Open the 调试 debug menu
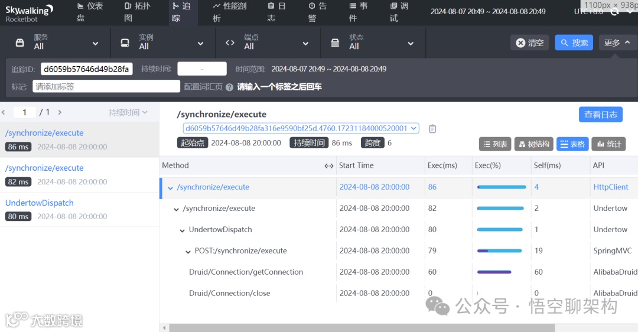638x332 pixels. (x=399, y=12)
